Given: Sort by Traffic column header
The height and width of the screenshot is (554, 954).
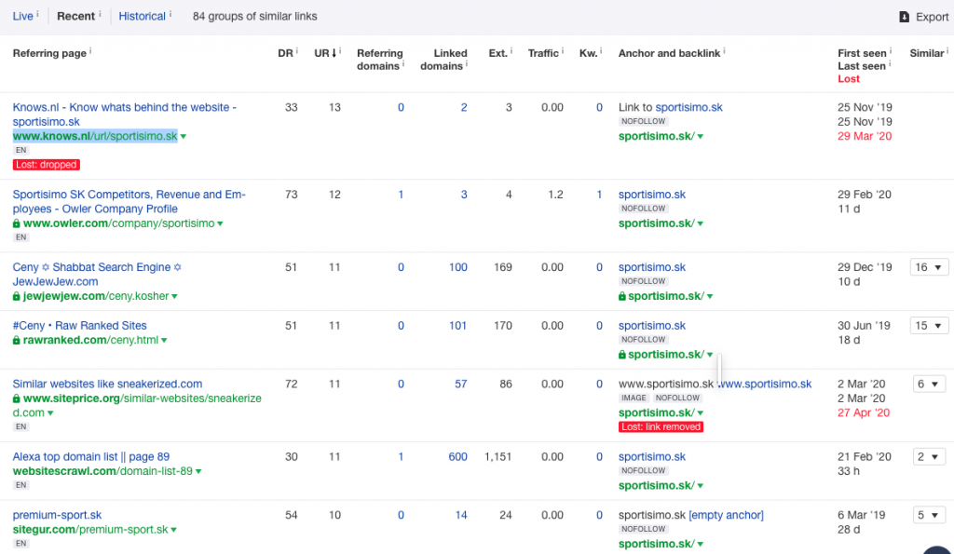Looking at the screenshot, I should pos(543,53).
